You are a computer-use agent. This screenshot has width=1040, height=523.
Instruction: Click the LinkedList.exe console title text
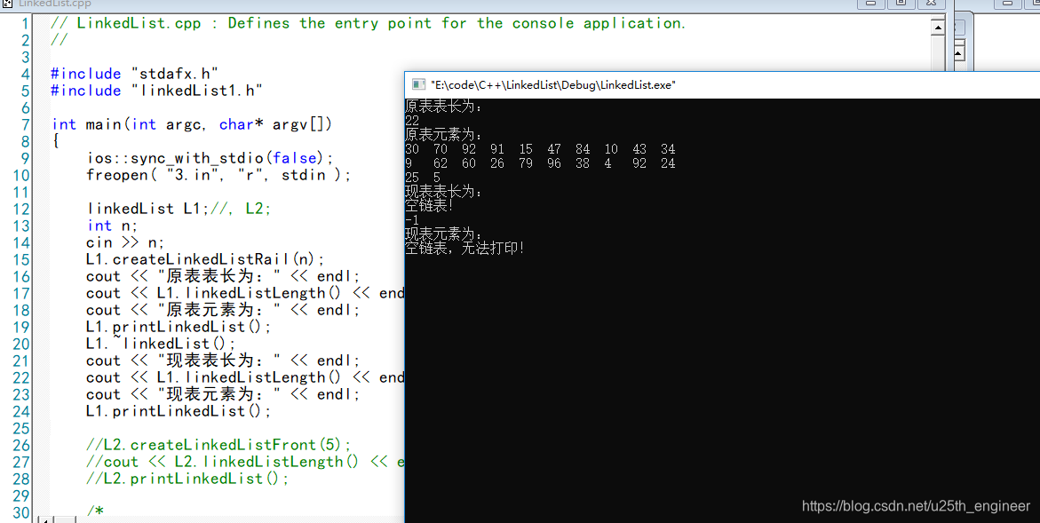tap(553, 85)
